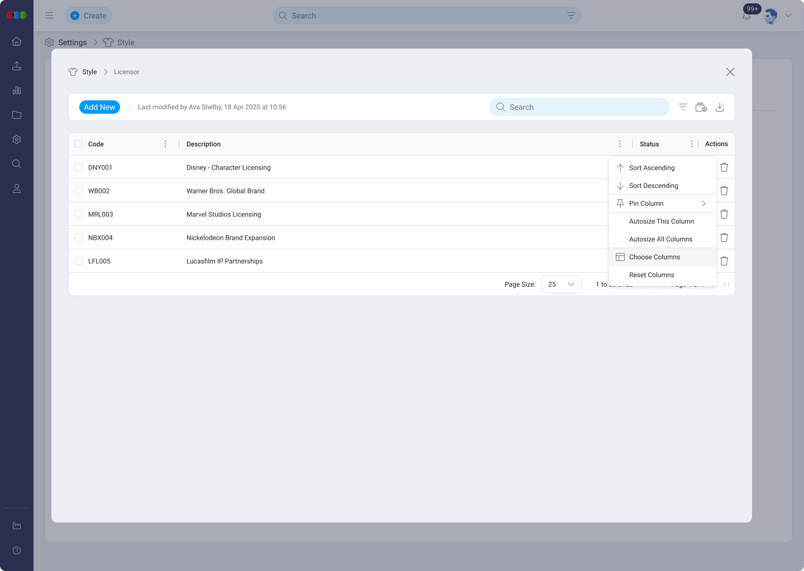Delete the Disney - Character Licensing row
Viewport: 804px width, 571px height.
tap(724, 167)
